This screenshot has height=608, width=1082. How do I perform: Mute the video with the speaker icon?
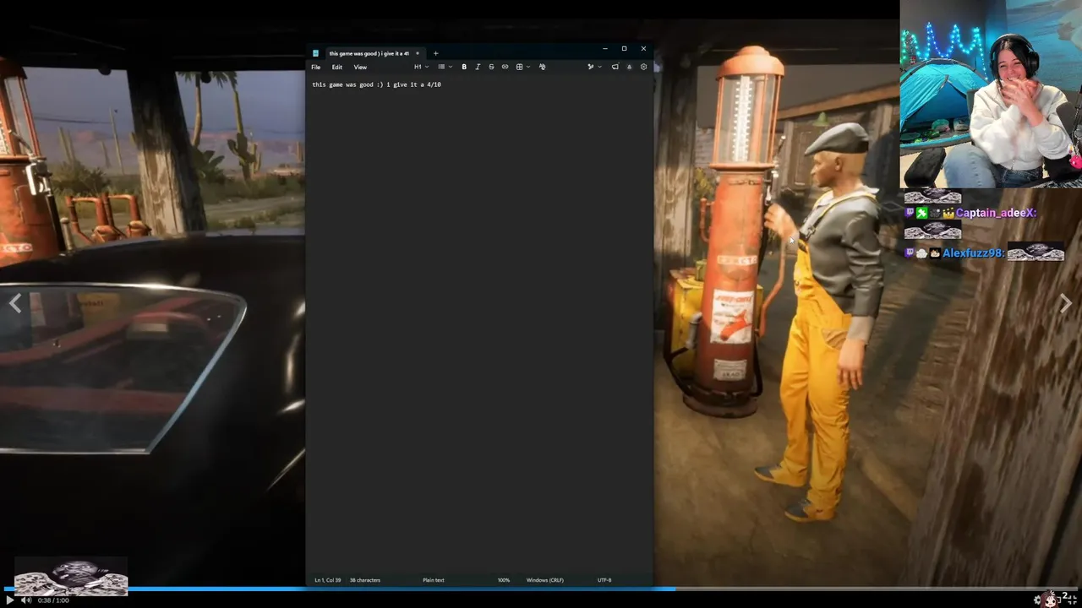click(x=26, y=600)
